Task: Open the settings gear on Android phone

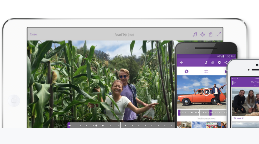Action: pyautogui.click(x=219, y=62)
